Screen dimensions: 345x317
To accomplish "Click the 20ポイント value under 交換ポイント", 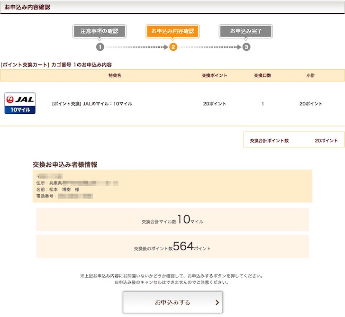I will coord(215,104).
